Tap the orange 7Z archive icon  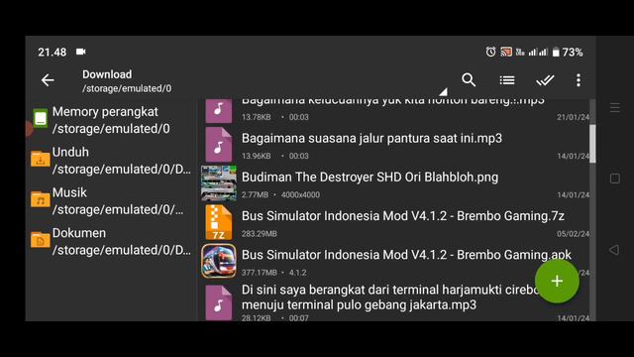[x=219, y=222]
